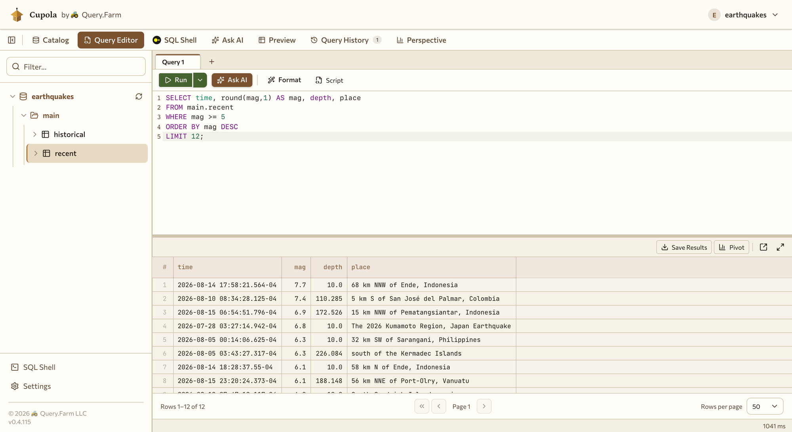Go to next results page

(x=484, y=406)
